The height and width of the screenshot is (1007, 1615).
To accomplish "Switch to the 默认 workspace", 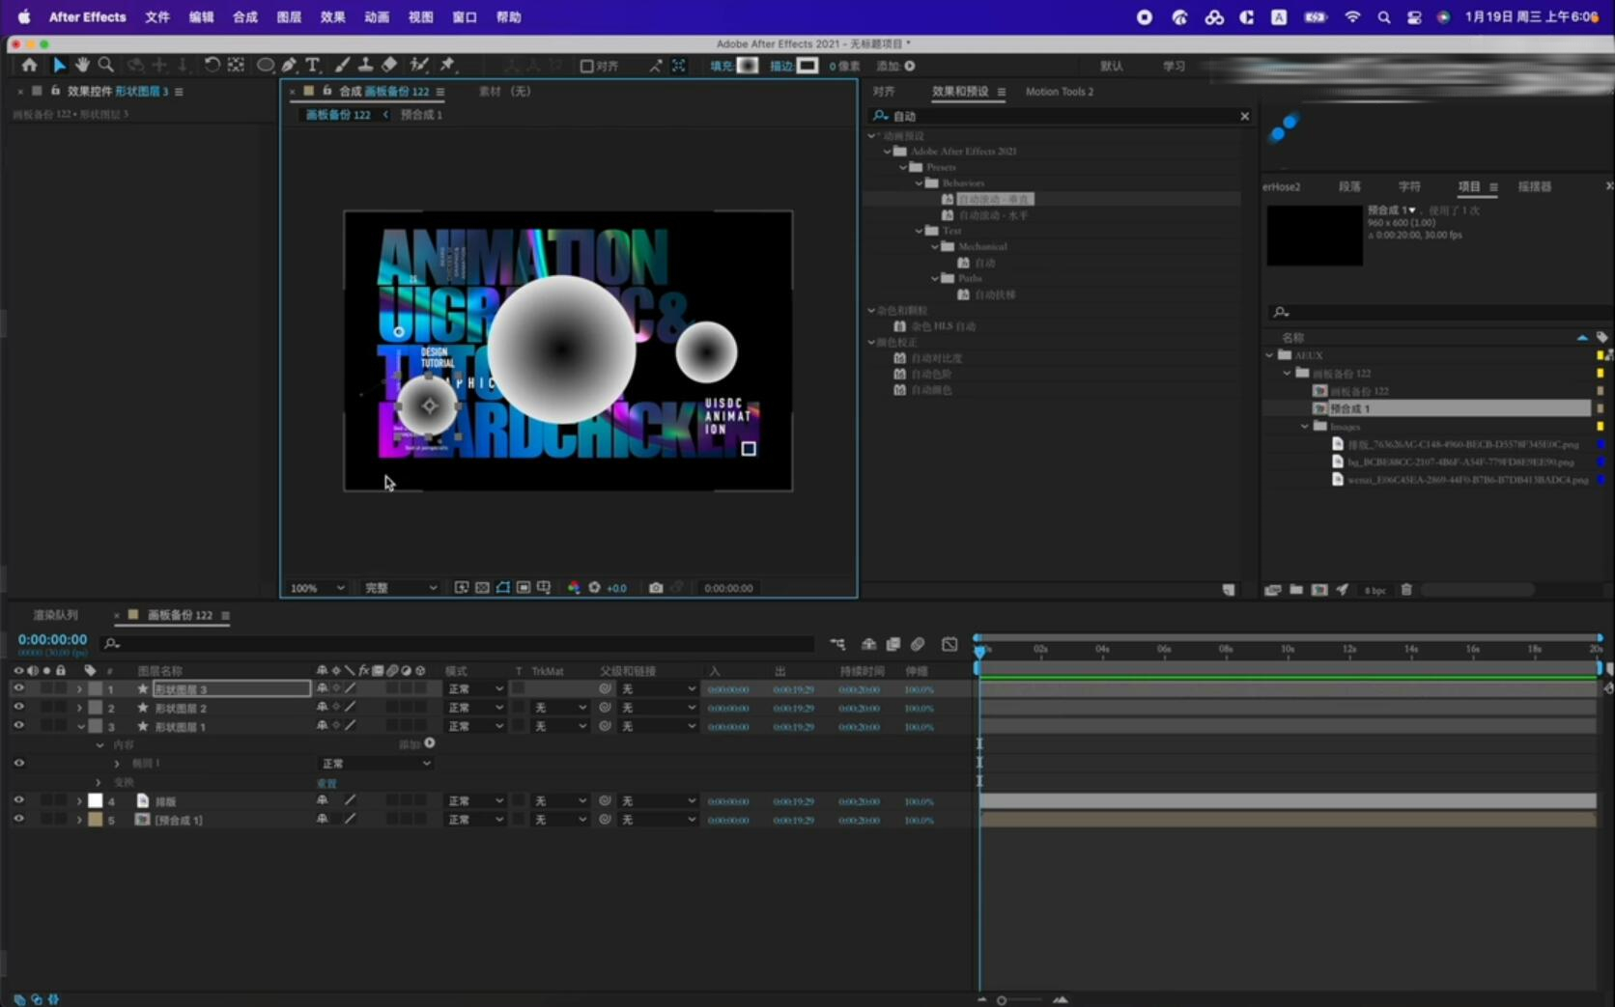I will [1112, 66].
